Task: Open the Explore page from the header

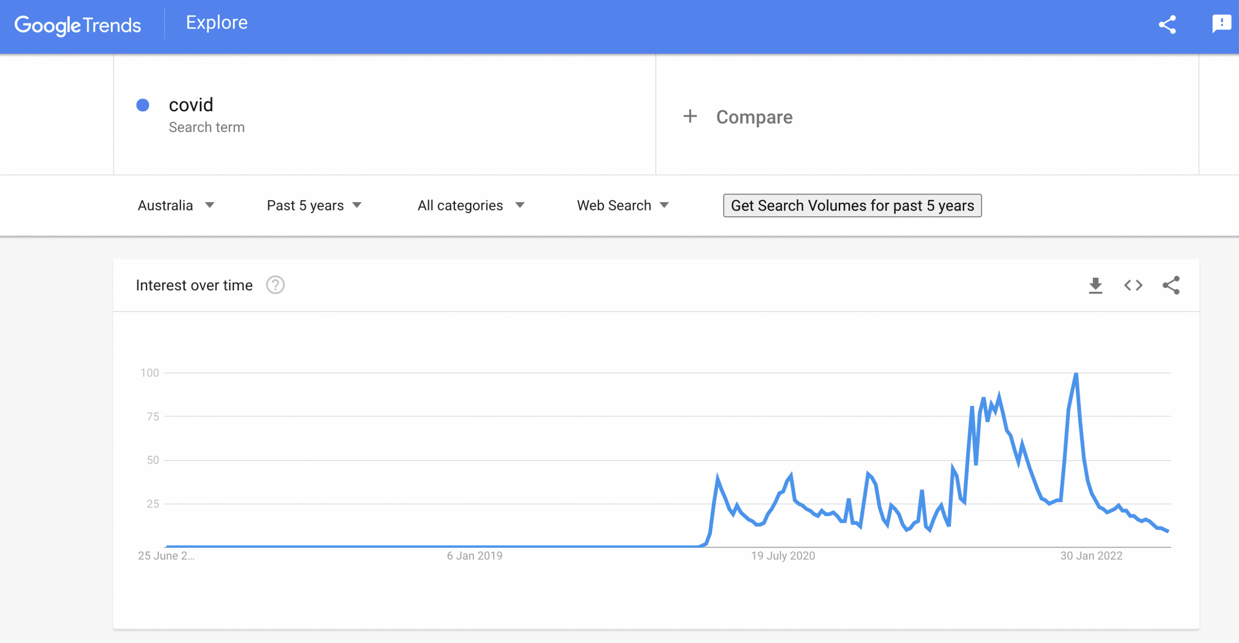Action: tap(216, 22)
